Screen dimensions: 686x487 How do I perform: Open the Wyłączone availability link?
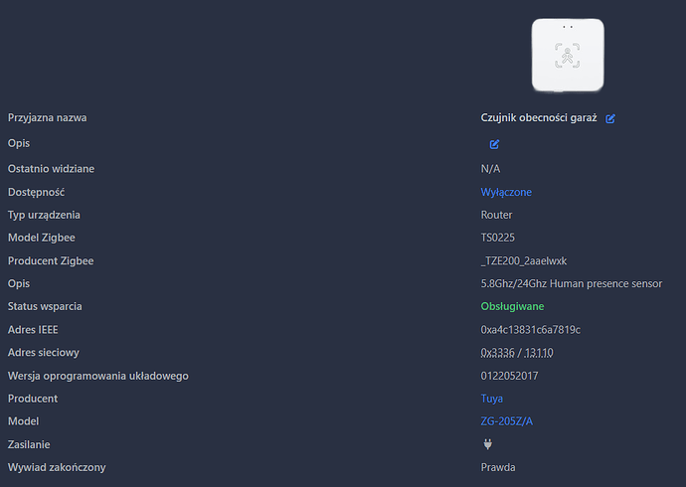point(506,193)
